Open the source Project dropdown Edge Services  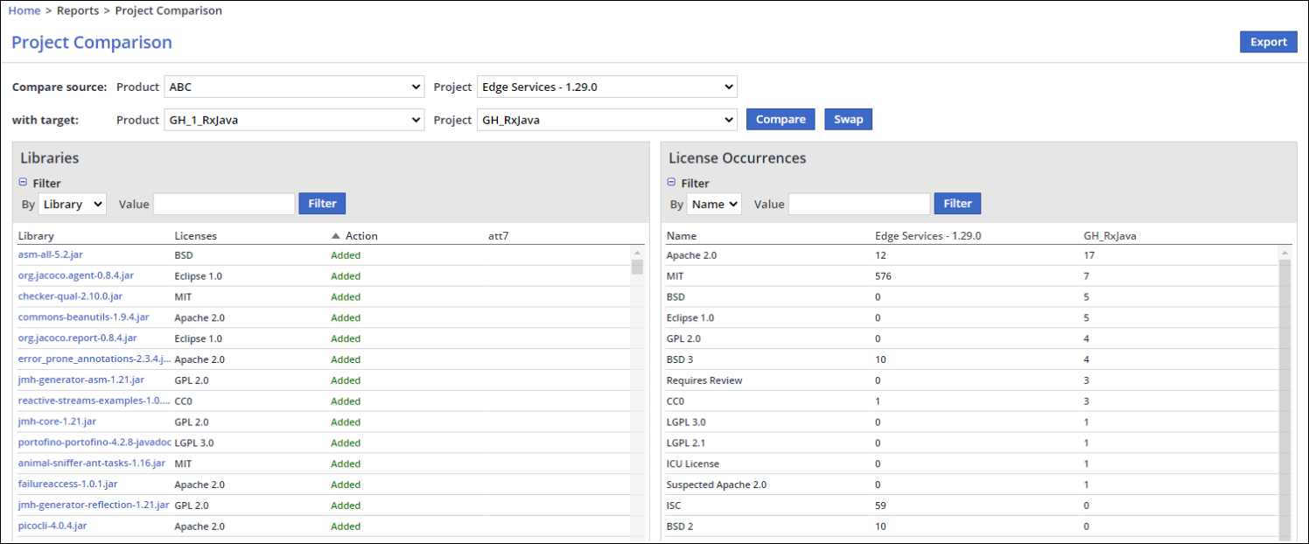[606, 87]
